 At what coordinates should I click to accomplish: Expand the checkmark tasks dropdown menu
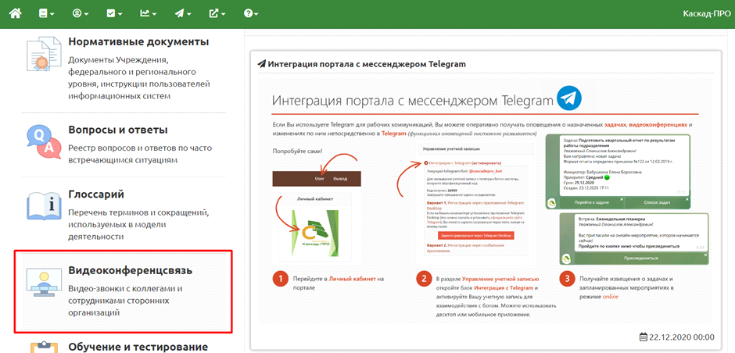pos(114,13)
